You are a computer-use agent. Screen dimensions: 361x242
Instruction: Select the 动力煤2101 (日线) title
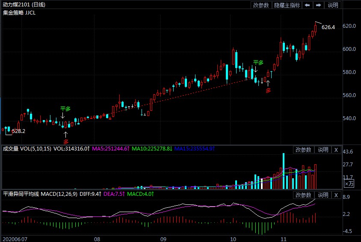pyautogui.click(x=24, y=5)
